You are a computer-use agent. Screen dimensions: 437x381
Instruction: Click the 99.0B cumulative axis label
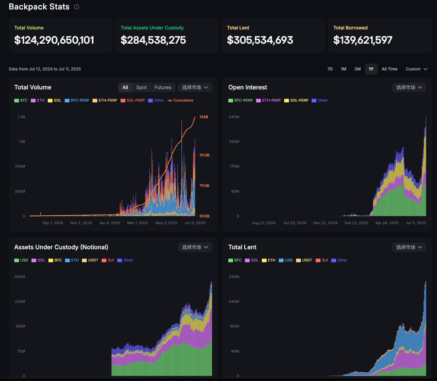click(204, 155)
